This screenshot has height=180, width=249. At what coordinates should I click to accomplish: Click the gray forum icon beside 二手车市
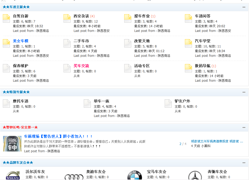[67, 43]
